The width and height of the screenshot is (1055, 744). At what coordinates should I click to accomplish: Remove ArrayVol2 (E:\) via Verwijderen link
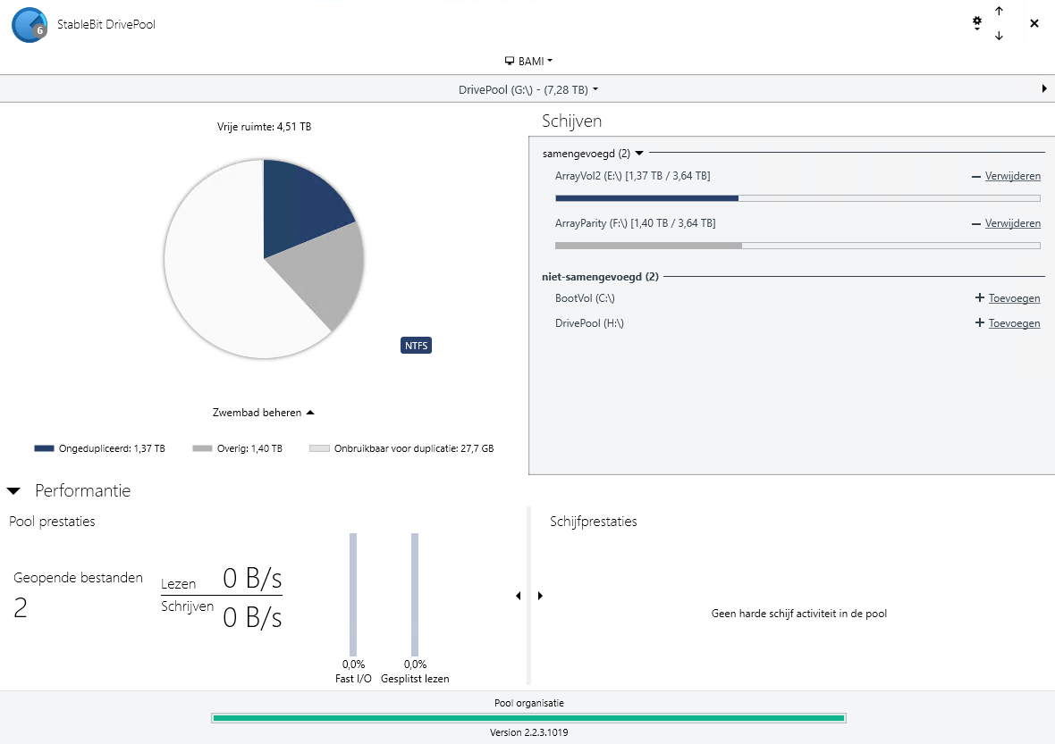[x=1013, y=176]
